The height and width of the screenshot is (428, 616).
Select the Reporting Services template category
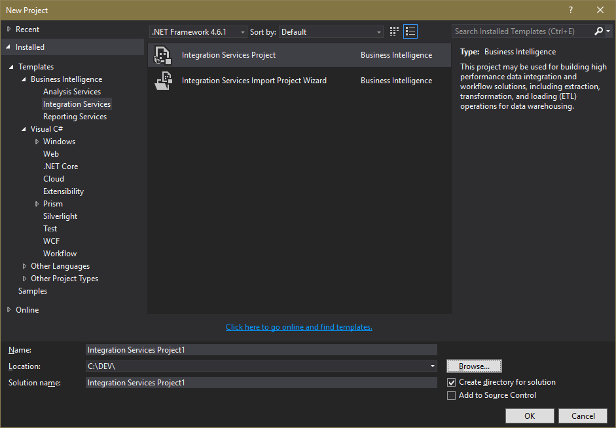click(x=75, y=116)
